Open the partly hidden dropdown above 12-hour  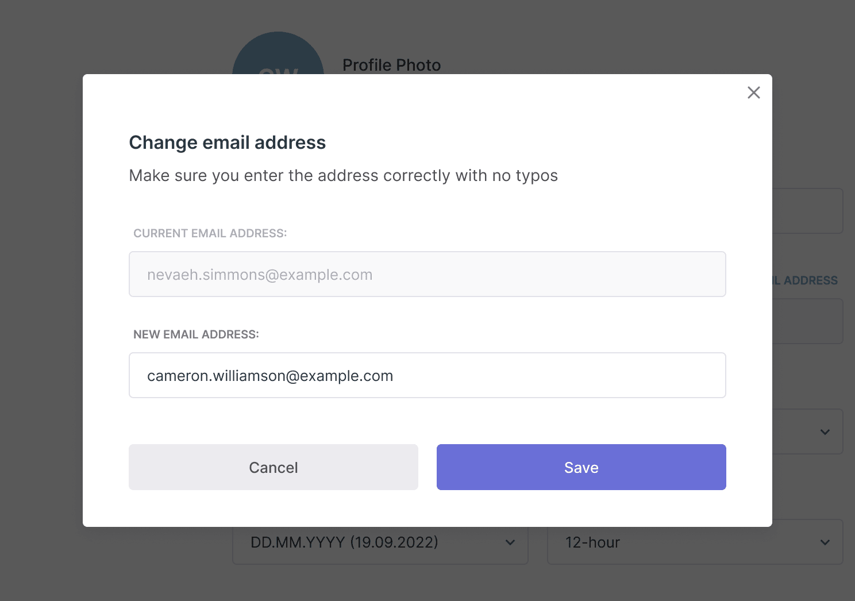tap(808, 432)
